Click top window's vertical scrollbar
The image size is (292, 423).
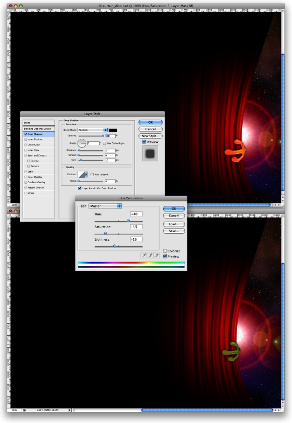tap(282, 123)
